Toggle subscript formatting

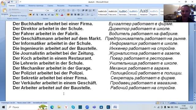coord(46,15)
